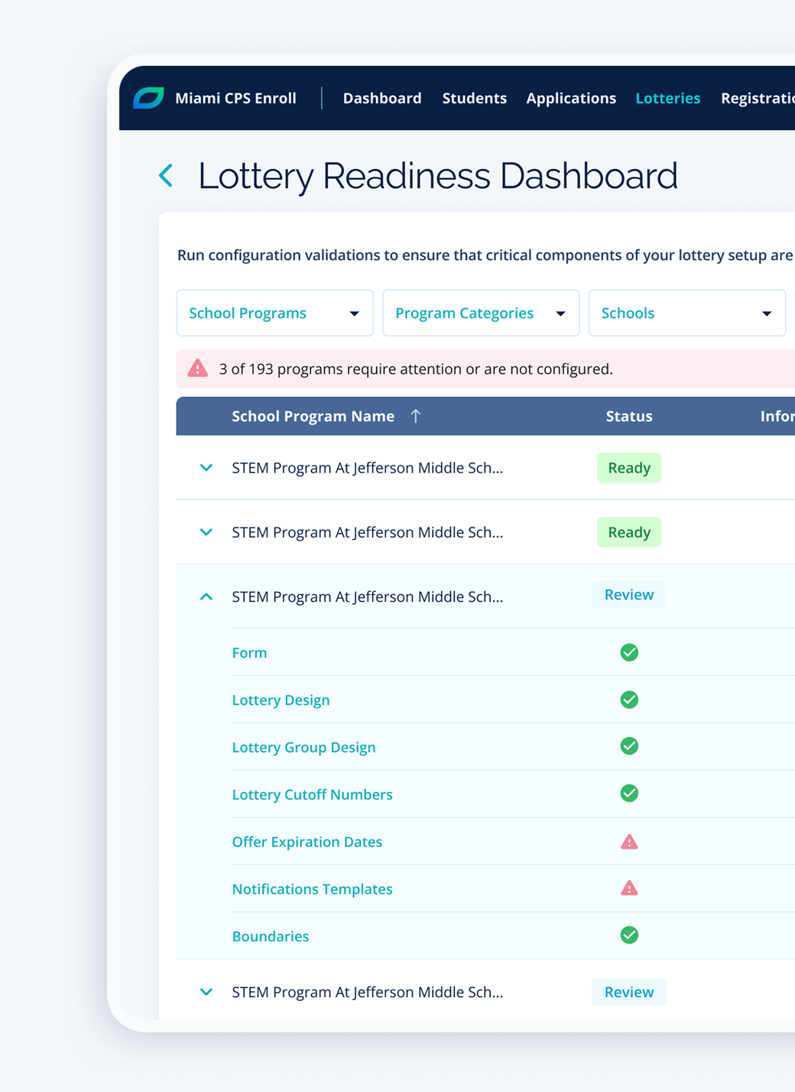795x1092 pixels.
Task: Click the Miami CPS Enroll logo icon
Action: 148,98
